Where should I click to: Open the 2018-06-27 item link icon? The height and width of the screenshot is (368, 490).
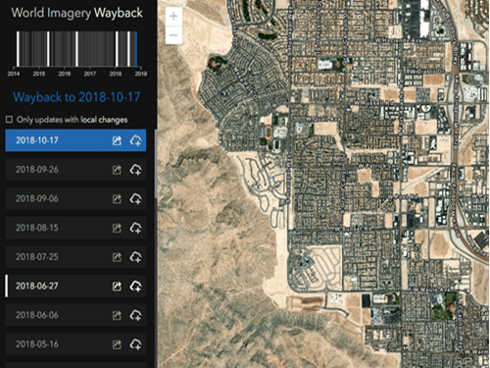(117, 287)
